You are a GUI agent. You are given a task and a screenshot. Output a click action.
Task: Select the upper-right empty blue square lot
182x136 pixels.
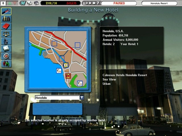[x=77, y=45]
